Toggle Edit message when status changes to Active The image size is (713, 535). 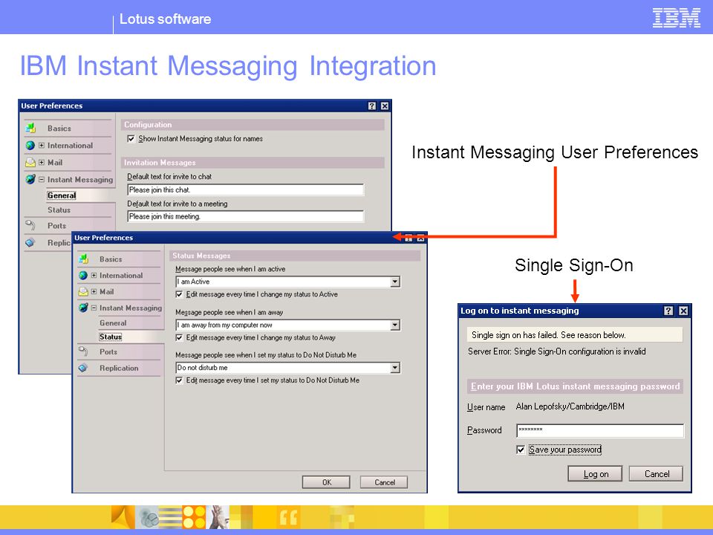[179, 294]
